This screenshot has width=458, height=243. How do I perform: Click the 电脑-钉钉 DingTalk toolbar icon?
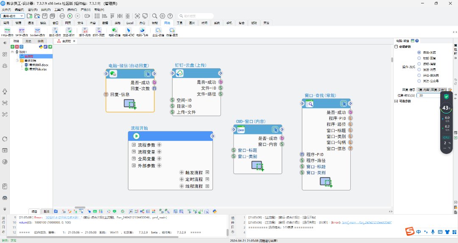pos(128,31)
